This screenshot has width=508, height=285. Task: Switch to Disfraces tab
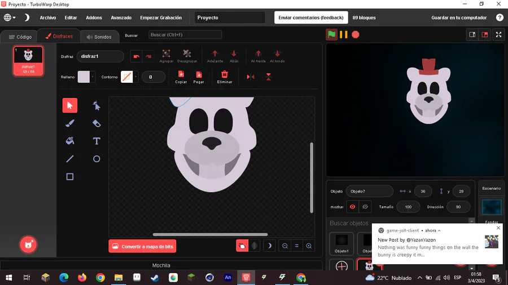[59, 36]
